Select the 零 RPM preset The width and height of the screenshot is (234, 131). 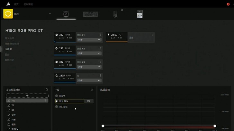27,129
